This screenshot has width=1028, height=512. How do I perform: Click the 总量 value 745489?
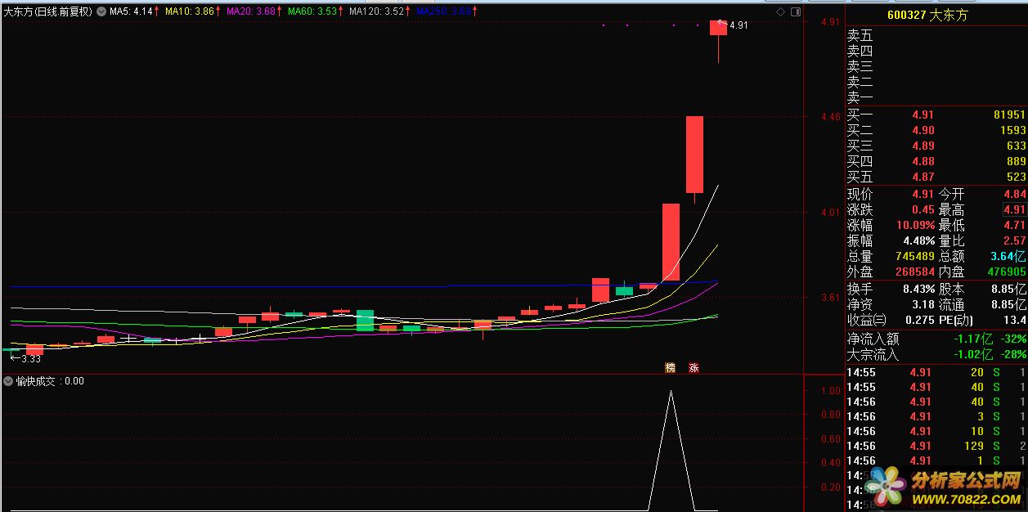915,257
